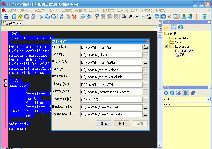The width and height of the screenshot is (212, 149).
Task: Click the Indent lines toolbar icon
Action: pyautogui.click(x=130, y=17)
